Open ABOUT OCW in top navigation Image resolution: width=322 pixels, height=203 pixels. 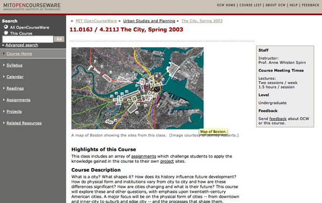[x=275, y=5]
